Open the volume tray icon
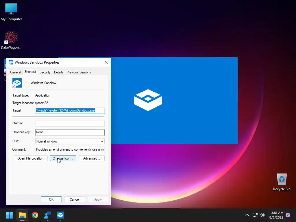 point(262,215)
